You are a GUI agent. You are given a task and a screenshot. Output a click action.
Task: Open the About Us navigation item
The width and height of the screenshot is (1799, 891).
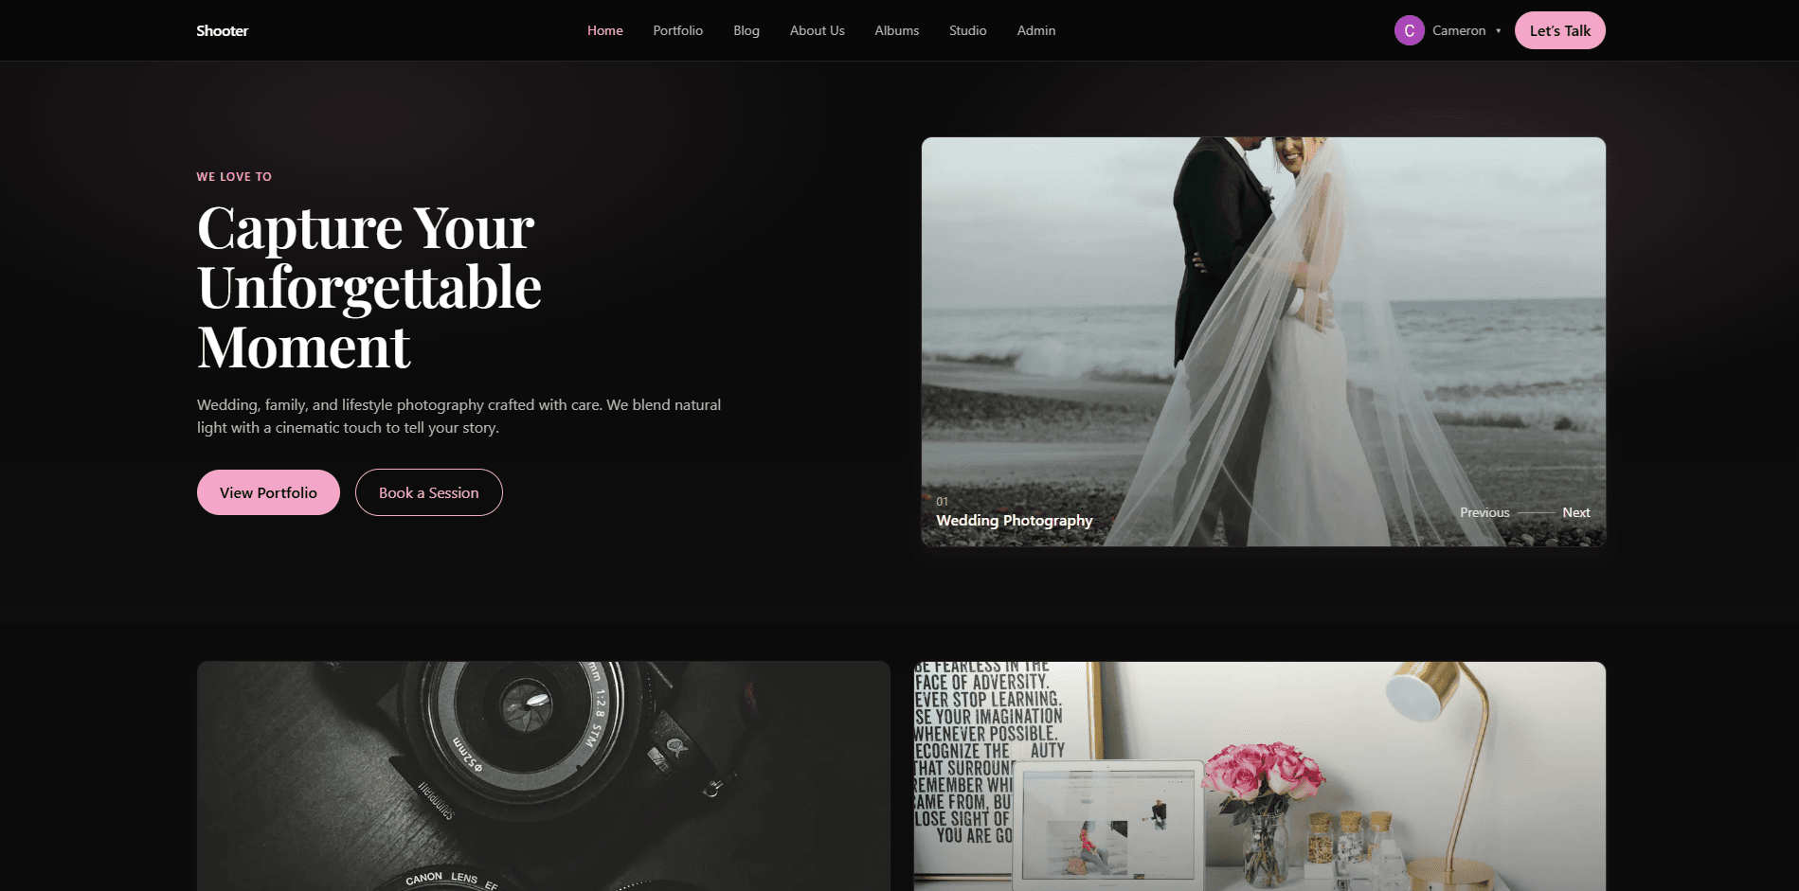pyautogui.click(x=816, y=29)
